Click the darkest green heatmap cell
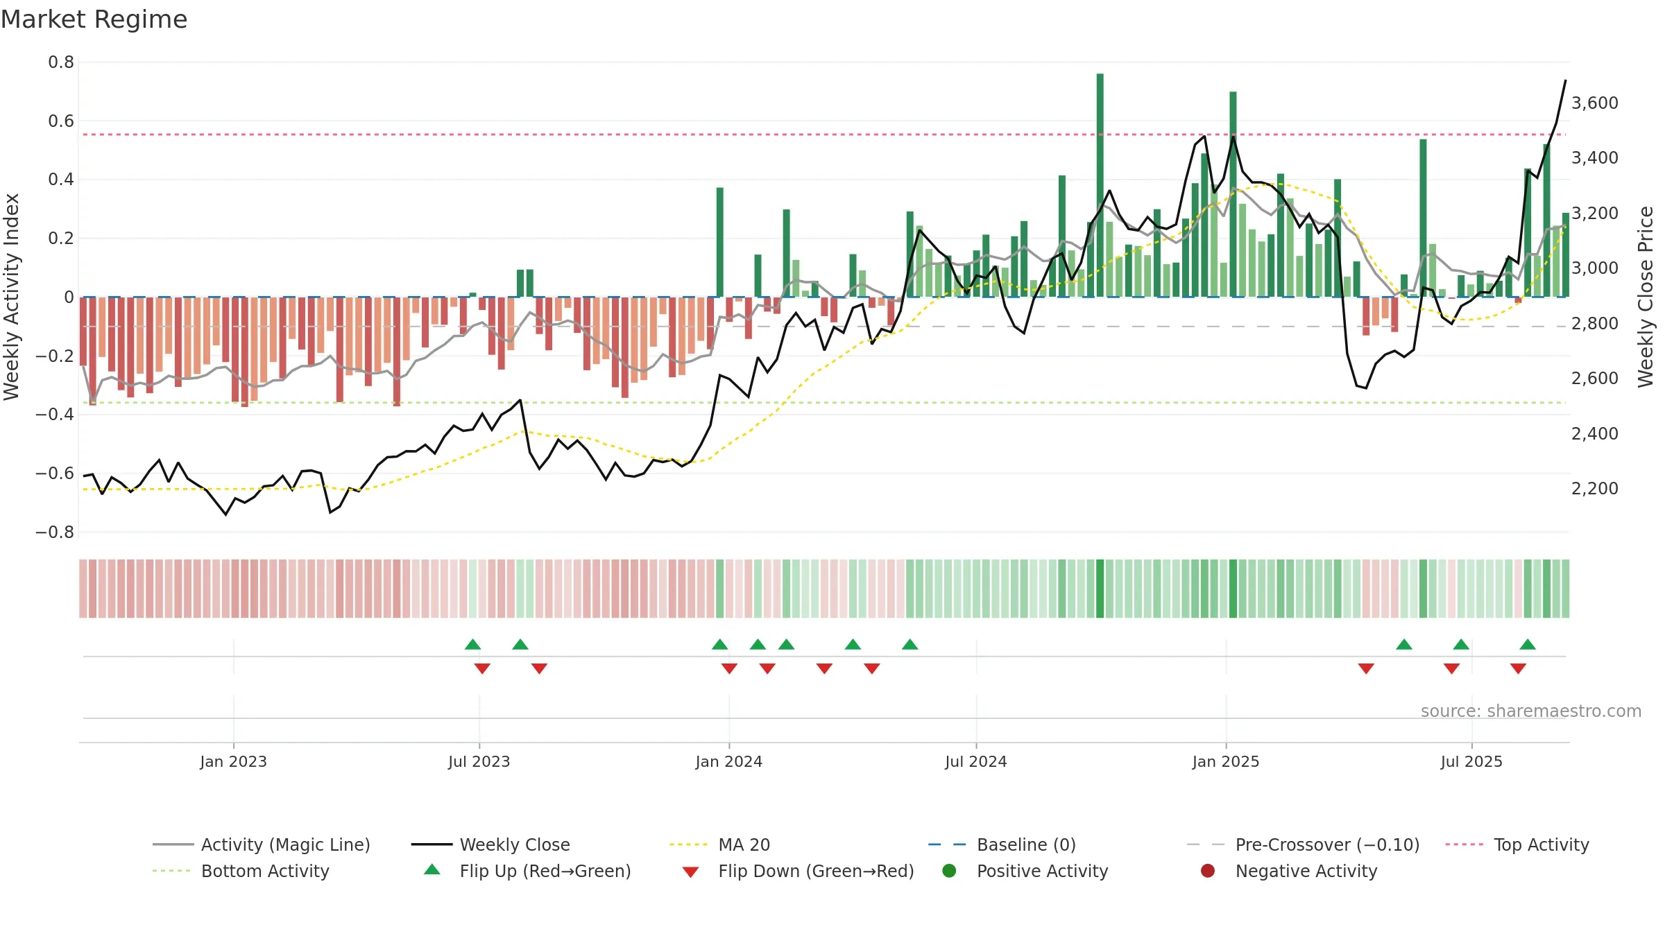This screenshot has width=1665, height=936. point(1100,589)
